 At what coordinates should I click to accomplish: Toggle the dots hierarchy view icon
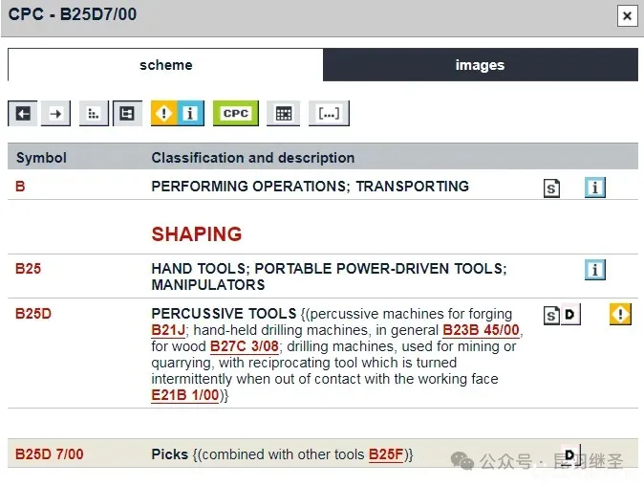click(x=93, y=114)
